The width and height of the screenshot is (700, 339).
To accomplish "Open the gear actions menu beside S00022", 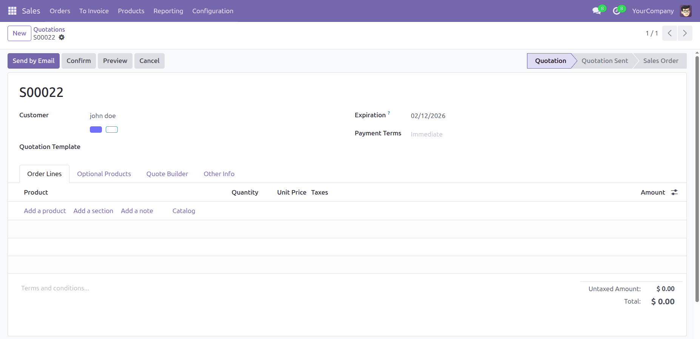I will point(62,37).
